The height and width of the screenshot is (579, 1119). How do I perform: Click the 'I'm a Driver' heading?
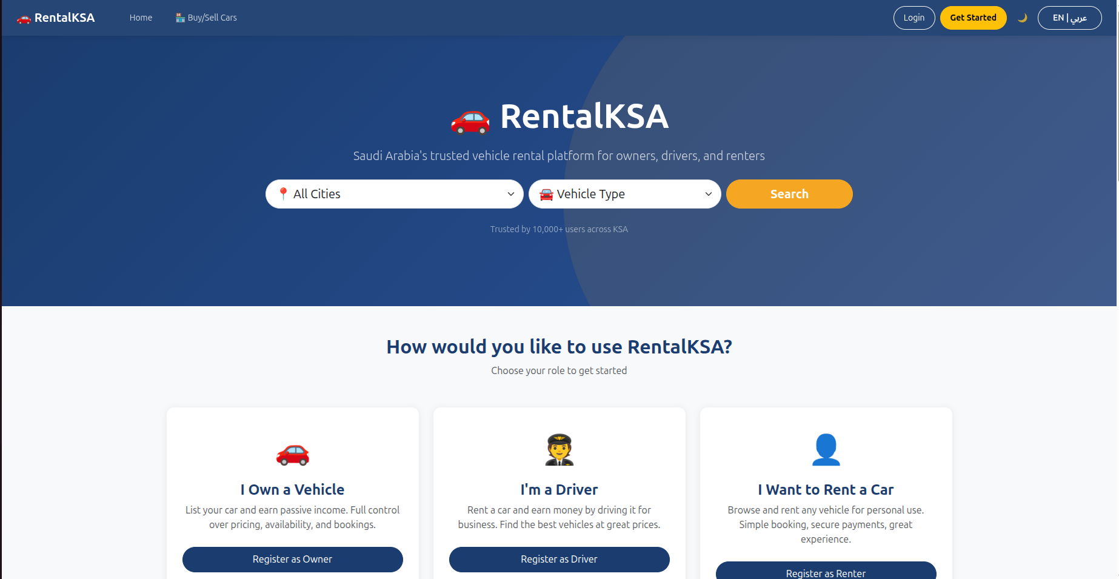[559, 489]
